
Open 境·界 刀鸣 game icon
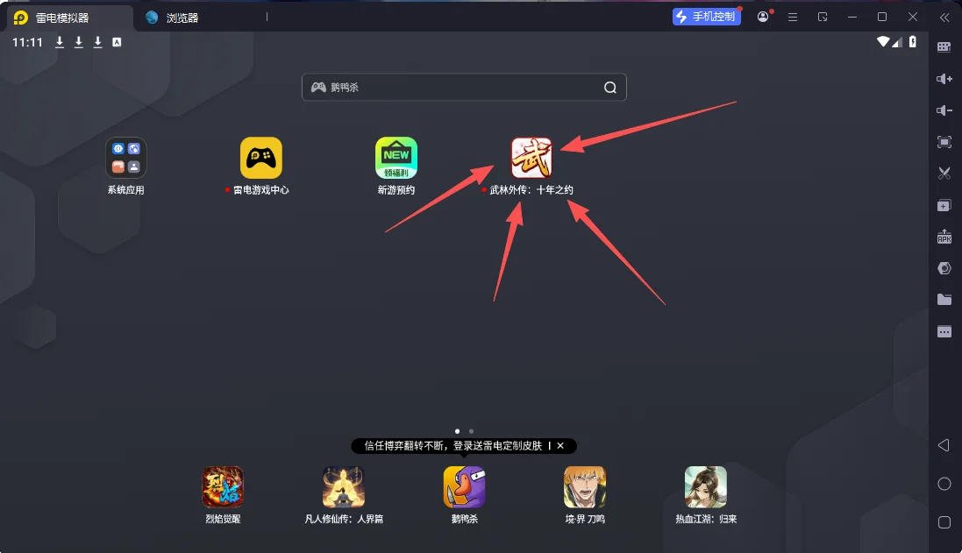coord(585,487)
